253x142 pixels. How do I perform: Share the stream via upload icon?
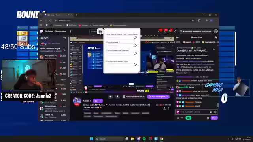(x=164, y=108)
